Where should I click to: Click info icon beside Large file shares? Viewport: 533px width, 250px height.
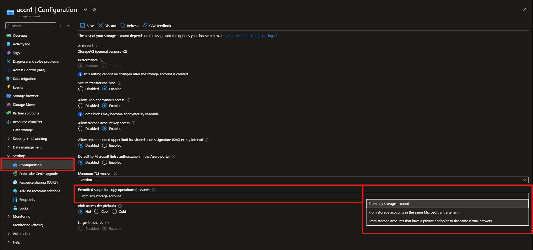107,223
